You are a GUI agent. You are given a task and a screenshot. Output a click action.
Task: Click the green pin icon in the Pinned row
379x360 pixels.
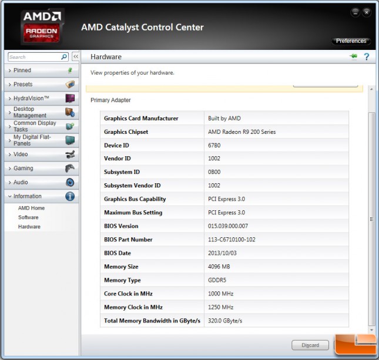[x=70, y=70]
